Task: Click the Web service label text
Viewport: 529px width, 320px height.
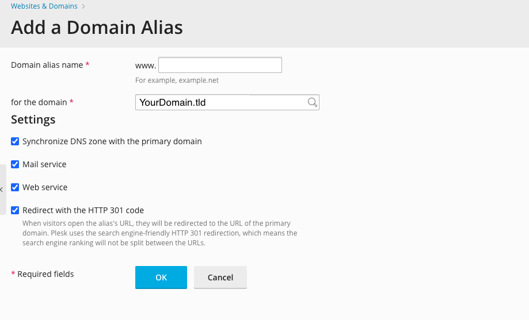Action: coord(45,187)
